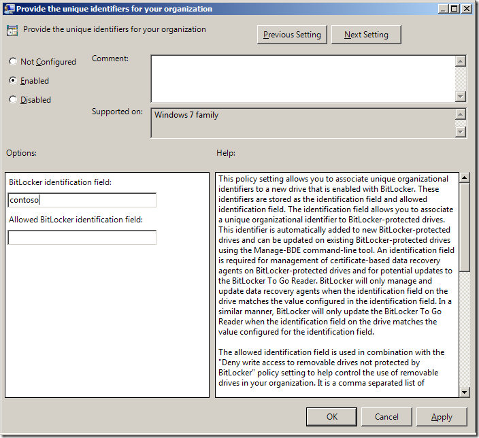
Task: Click the BitLocker identification field containing contoso
Action: coord(82,200)
